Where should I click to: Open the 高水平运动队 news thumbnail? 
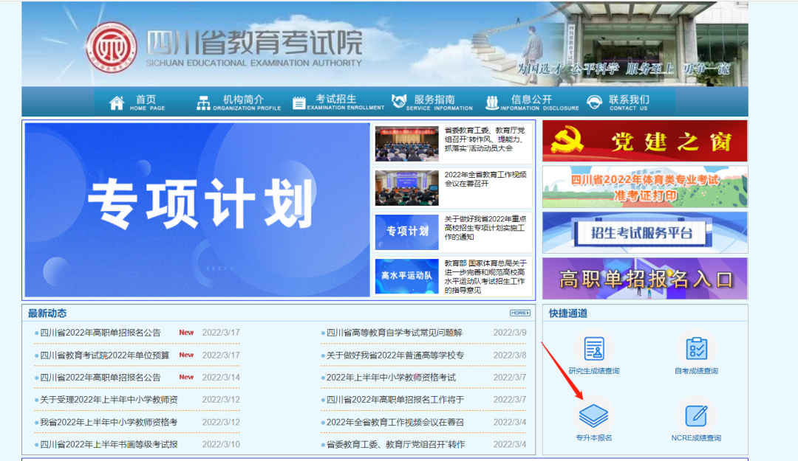point(406,277)
